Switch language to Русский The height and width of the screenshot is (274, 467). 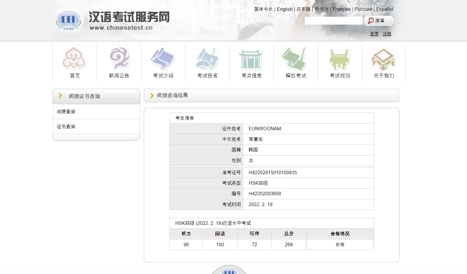(x=364, y=9)
